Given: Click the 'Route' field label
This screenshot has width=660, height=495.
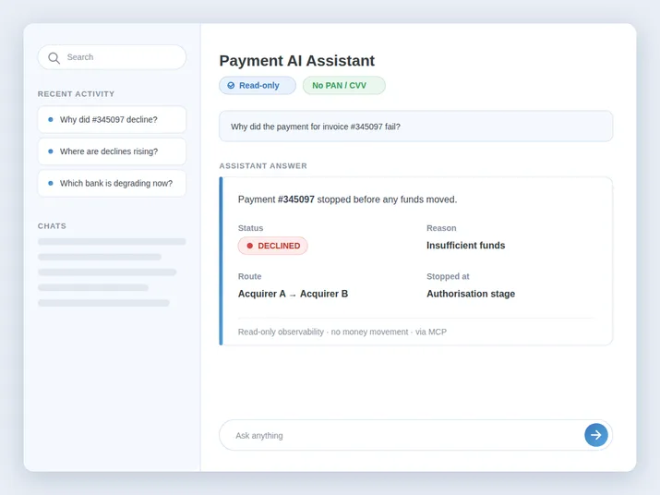Looking at the screenshot, I should [249, 276].
